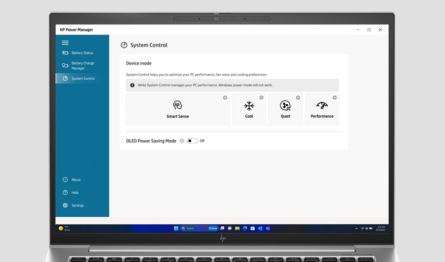Select Smart Sense device mode
This screenshot has width=445, height=262.
point(177,109)
